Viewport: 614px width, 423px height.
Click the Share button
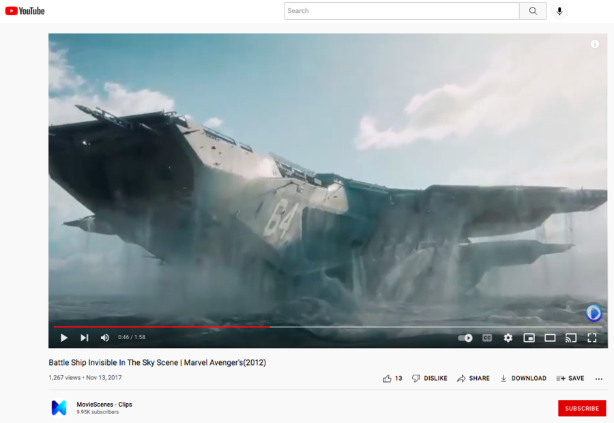(x=473, y=379)
